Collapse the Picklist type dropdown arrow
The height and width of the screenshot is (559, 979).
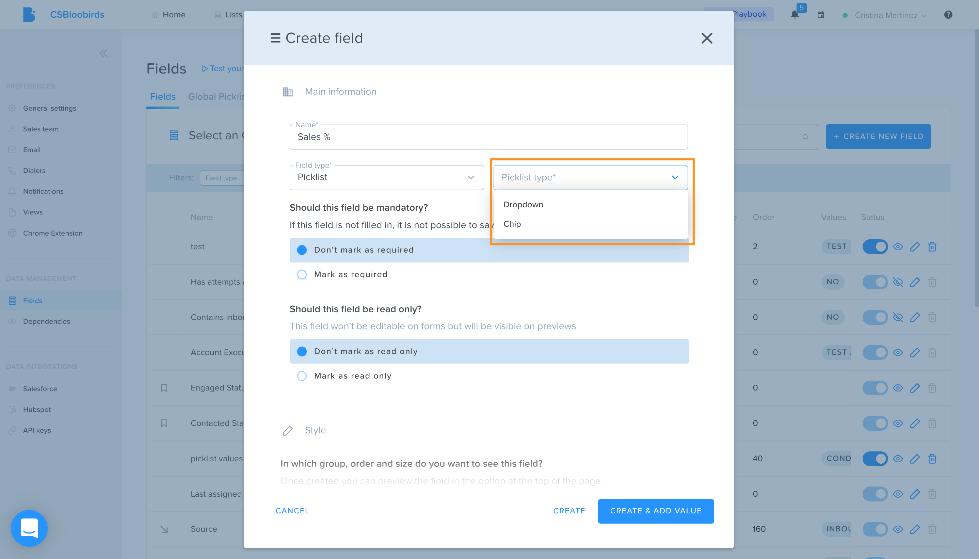675,177
